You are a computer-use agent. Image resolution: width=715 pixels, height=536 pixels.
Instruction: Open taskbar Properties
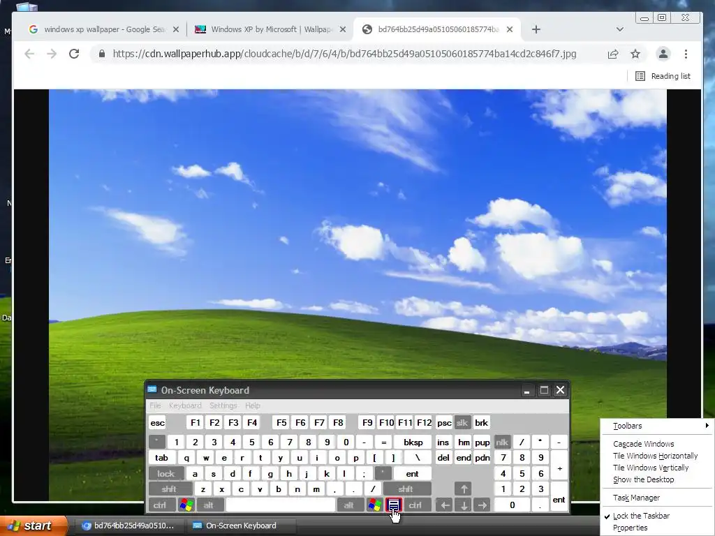click(x=658, y=528)
